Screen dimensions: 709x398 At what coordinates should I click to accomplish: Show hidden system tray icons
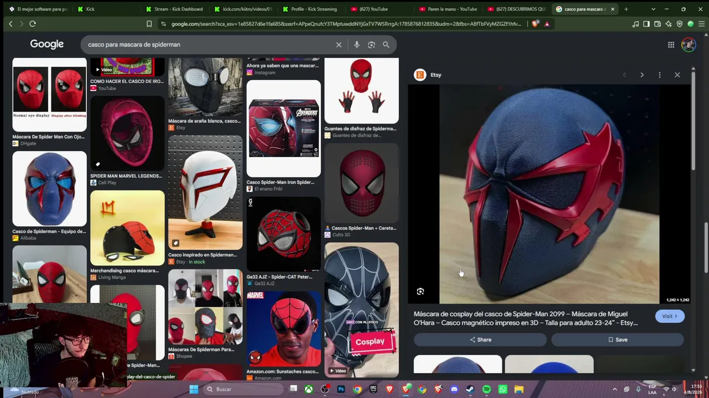[614, 389]
